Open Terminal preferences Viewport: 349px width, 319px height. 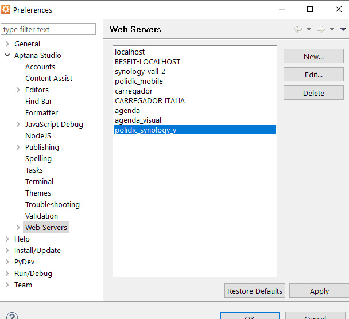coord(39,181)
